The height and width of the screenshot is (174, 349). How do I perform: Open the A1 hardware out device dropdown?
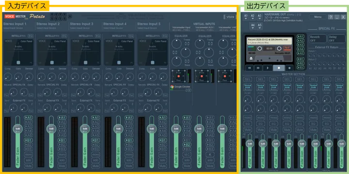pos(246,17)
